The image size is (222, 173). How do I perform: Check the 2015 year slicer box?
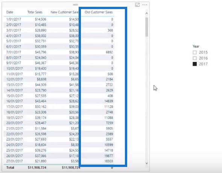pos(195,53)
